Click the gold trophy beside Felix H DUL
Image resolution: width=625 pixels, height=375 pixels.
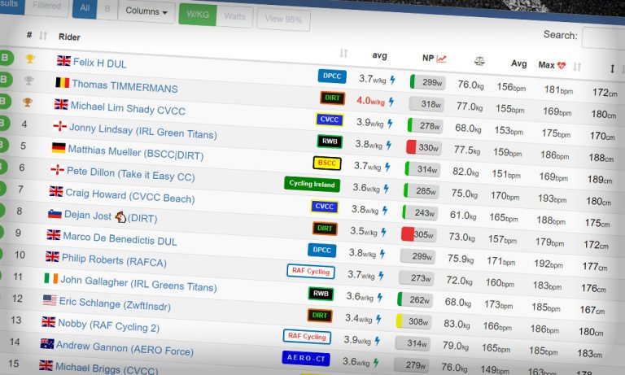coord(30,59)
